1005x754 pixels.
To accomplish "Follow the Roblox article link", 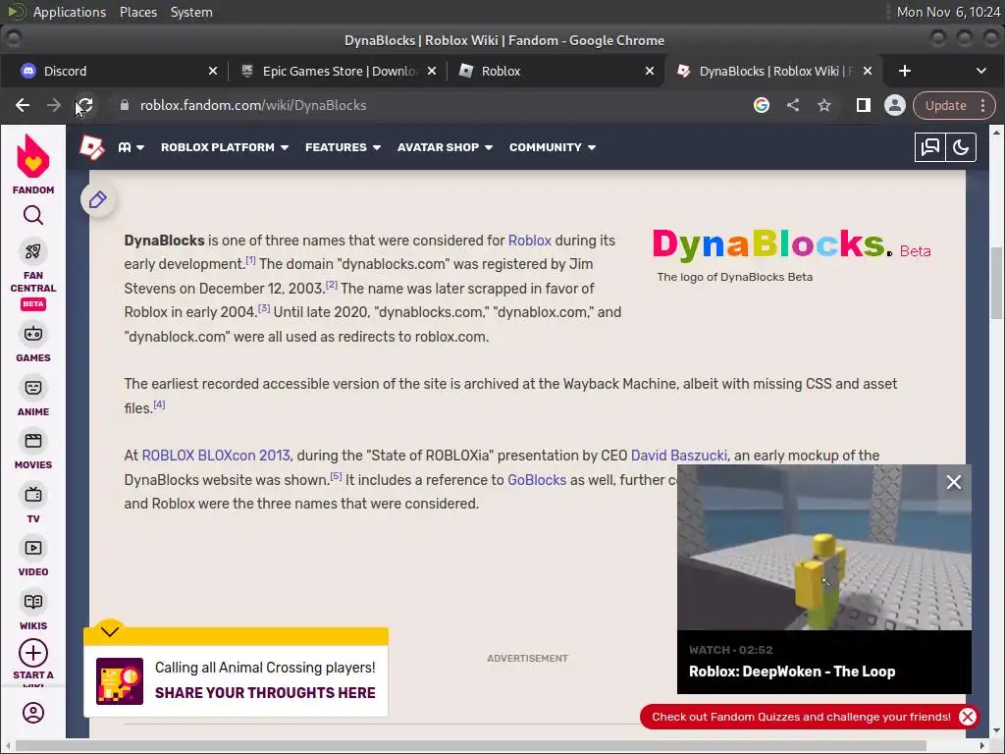I will (529, 241).
